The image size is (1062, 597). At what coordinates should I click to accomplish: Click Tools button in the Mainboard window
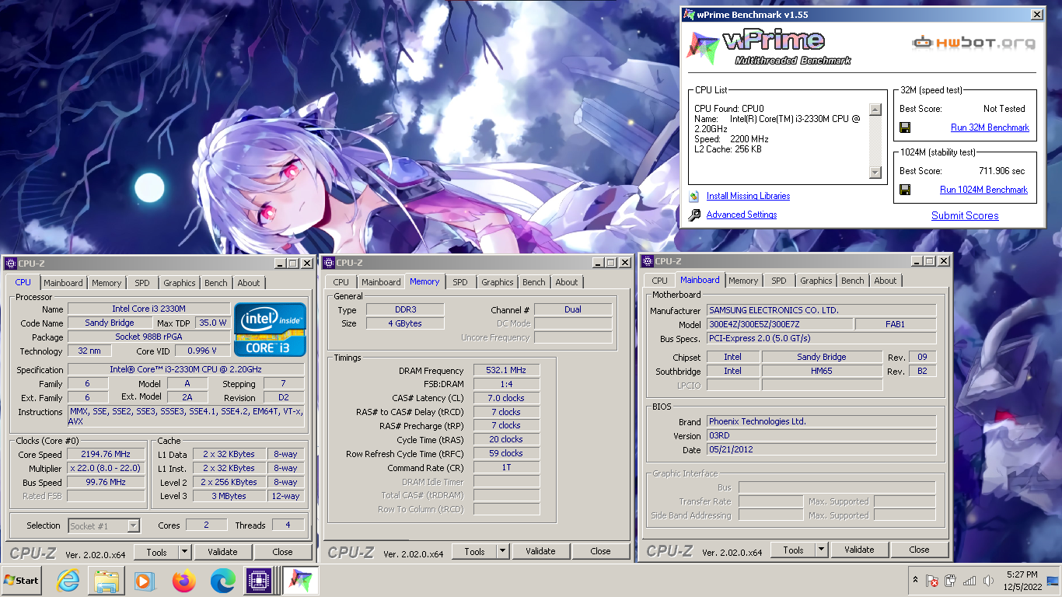click(x=793, y=550)
